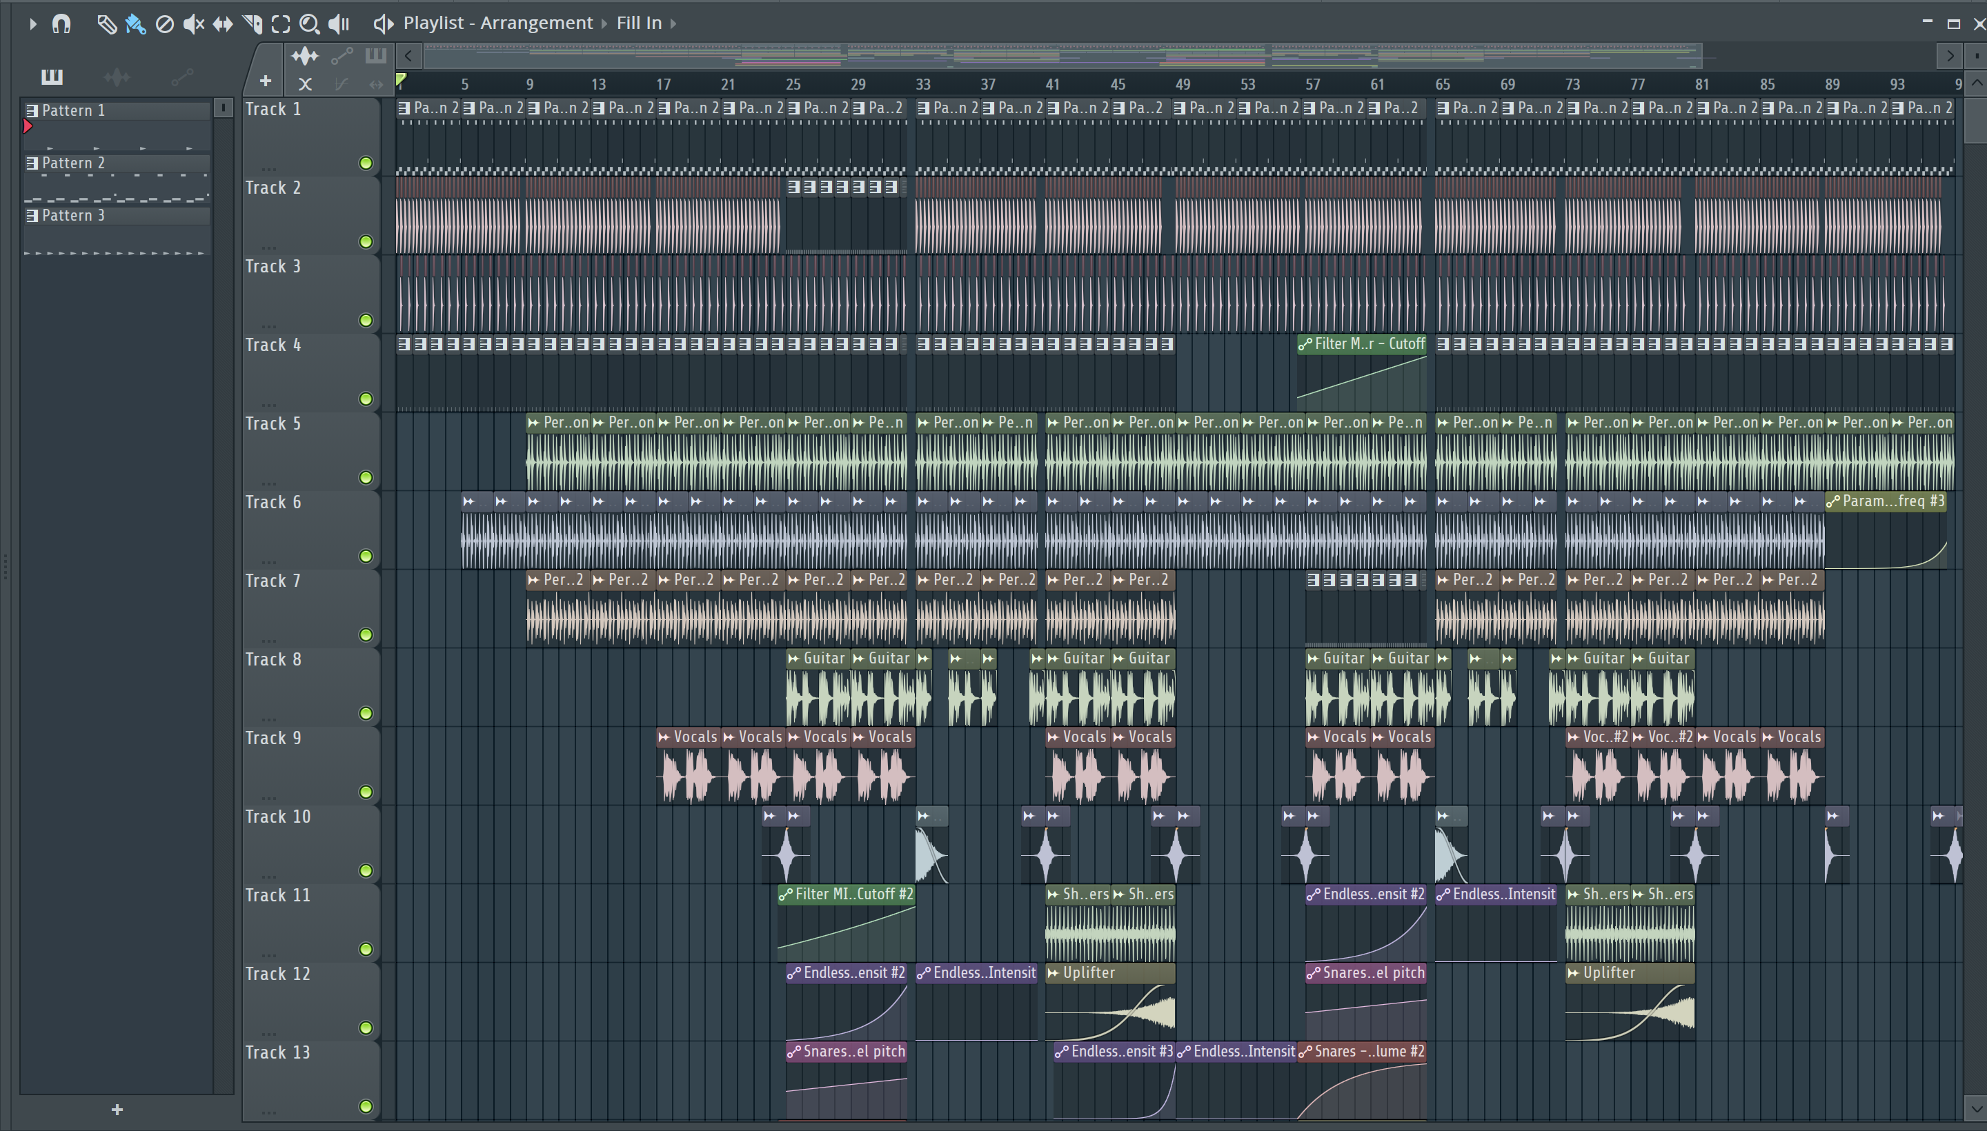Viewport: 1987px width, 1131px height.
Task: Mute Track 6 with green LED
Action: (366, 556)
